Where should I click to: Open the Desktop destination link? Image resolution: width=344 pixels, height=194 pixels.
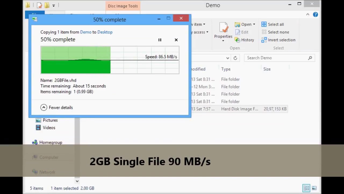point(105,32)
